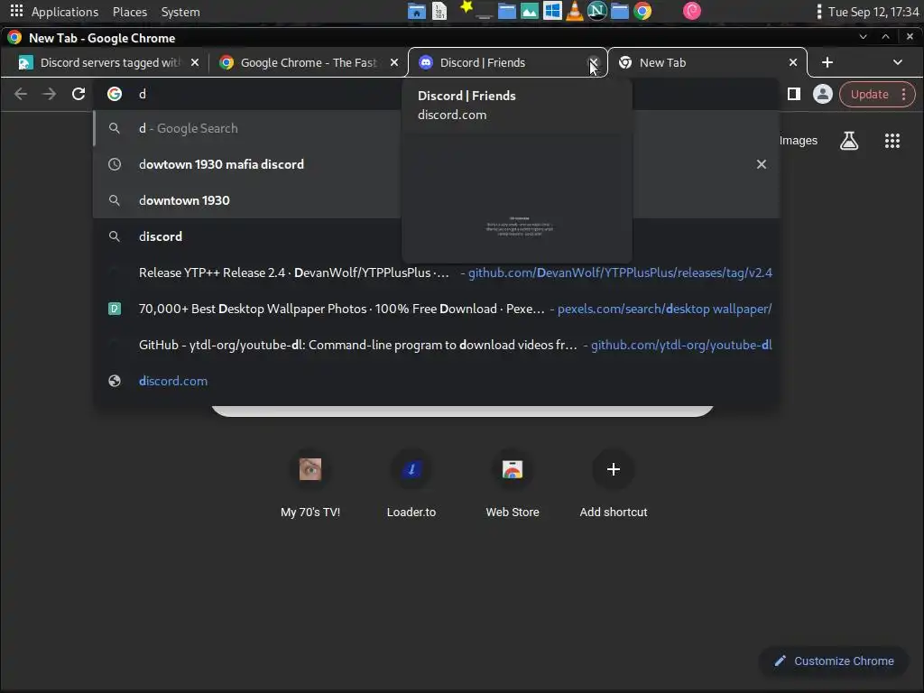The image size is (924, 693).
Task: Open the Google apps grid icon
Action: [892, 141]
